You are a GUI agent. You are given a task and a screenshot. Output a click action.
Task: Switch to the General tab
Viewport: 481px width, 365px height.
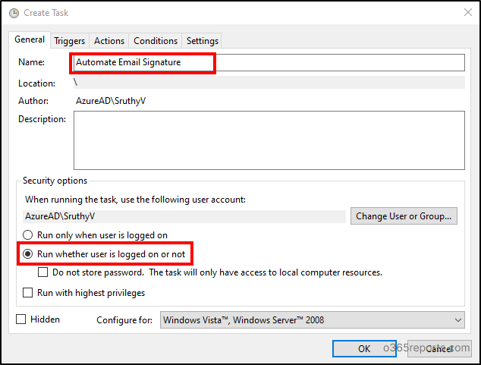pyautogui.click(x=30, y=39)
